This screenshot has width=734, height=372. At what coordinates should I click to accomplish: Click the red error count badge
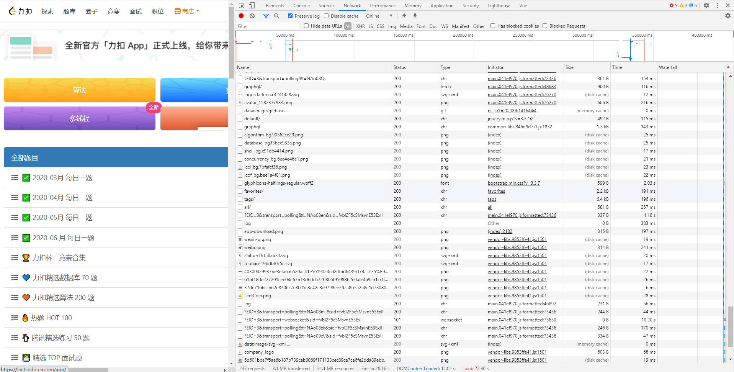(674, 5)
